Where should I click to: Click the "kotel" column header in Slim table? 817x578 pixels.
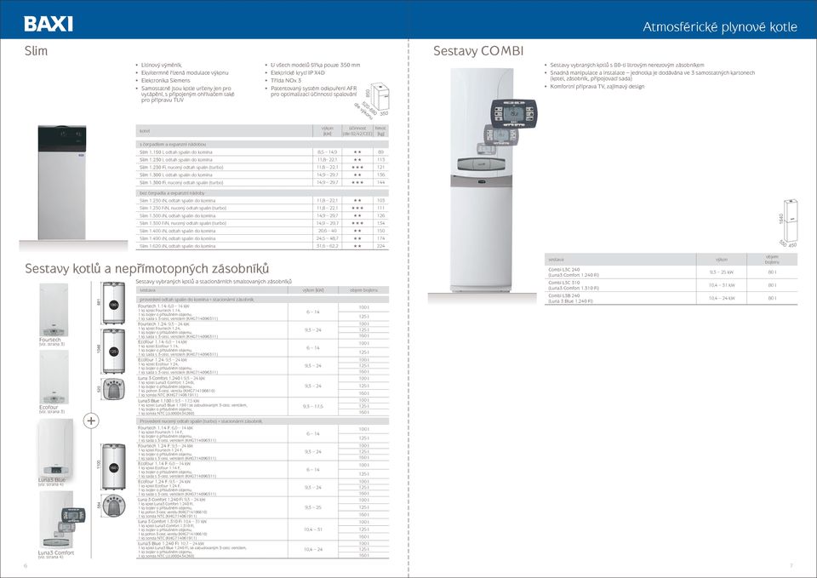224,131
